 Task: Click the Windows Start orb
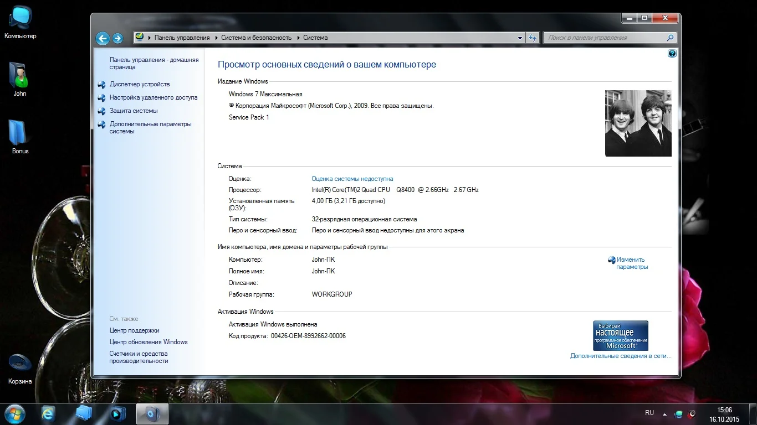click(15, 413)
